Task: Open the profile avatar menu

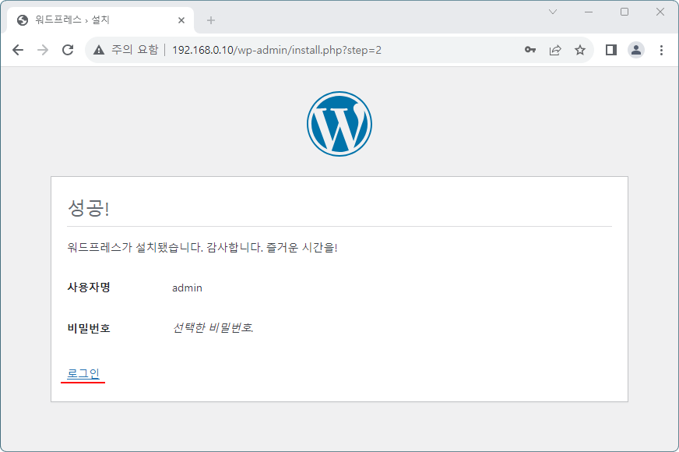Action: (636, 50)
